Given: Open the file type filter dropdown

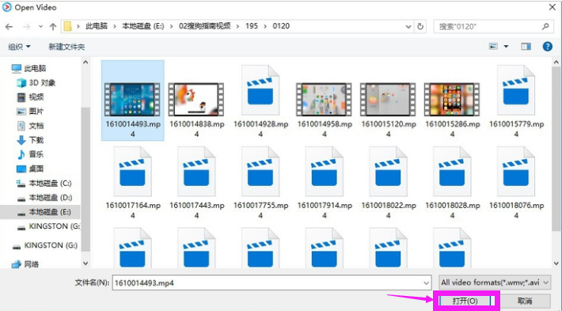Looking at the screenshot, I should coord(494,283).
